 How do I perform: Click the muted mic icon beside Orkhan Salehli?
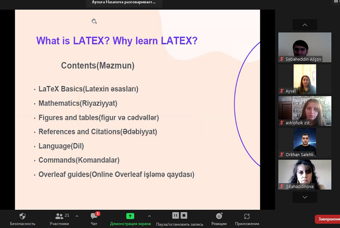coord(282,155)
